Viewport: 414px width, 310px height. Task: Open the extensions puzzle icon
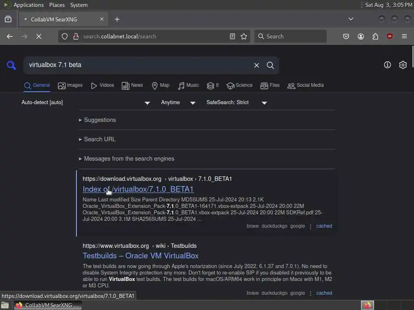coord(375,36)
